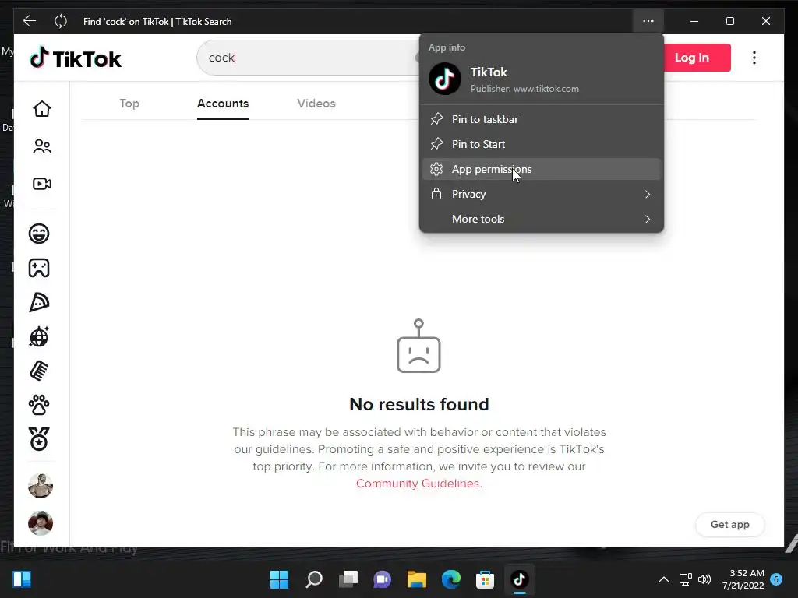Launch Microsoft Edge from taskbar

451,579
